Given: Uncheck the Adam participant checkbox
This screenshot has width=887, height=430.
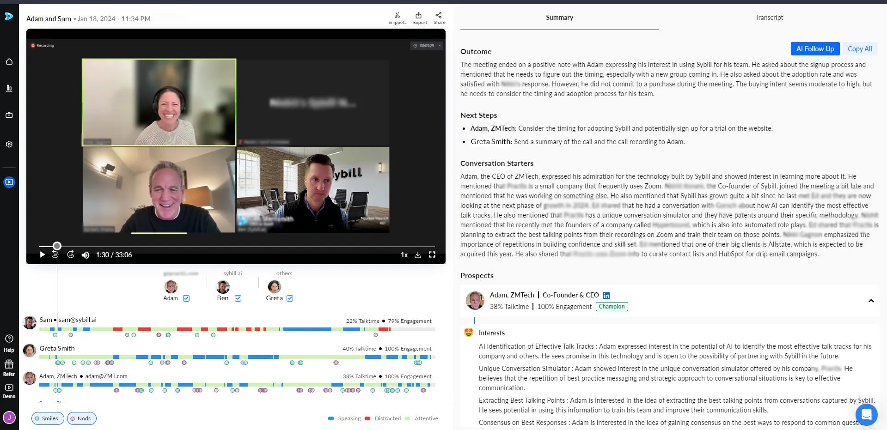Looking at the screenshot, I should [186, 298].
